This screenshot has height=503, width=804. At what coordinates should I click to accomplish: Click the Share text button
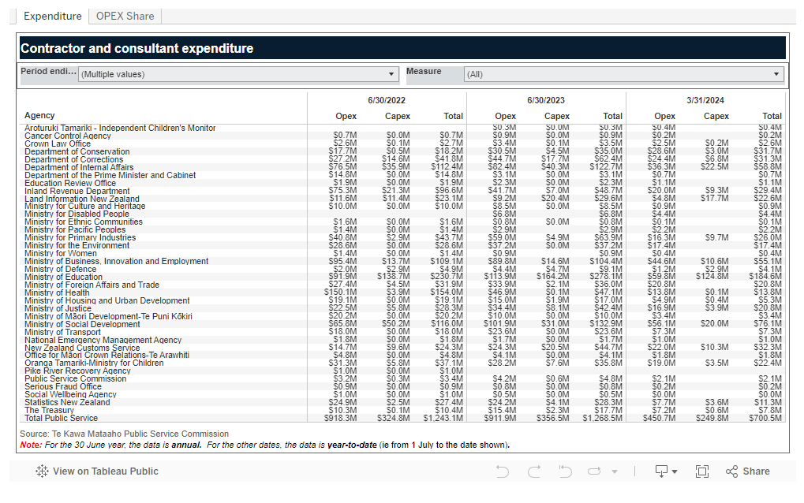[755, 471]
